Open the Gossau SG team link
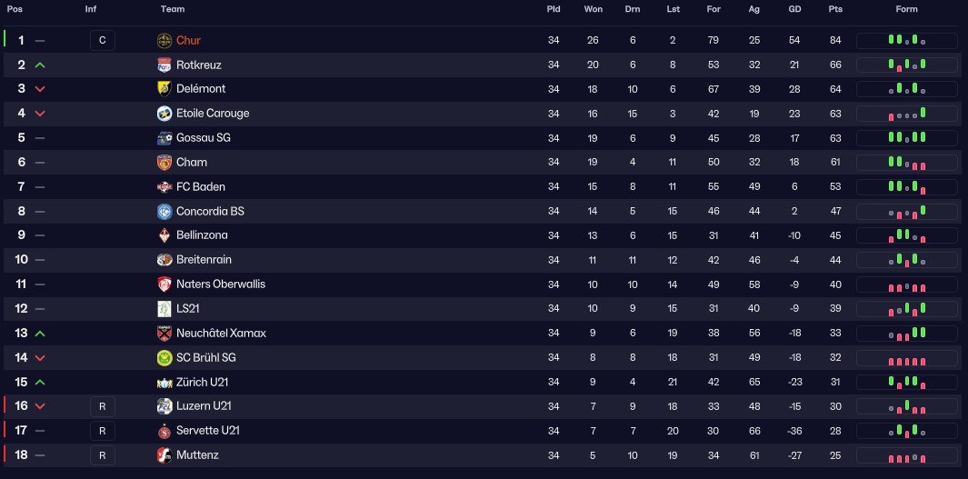 pos(203,137)
